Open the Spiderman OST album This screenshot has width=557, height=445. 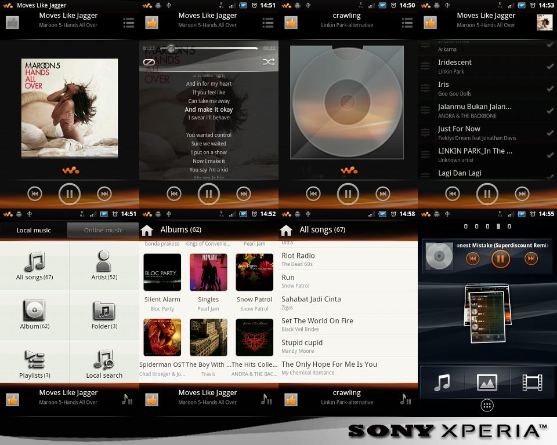pos(162,337)
